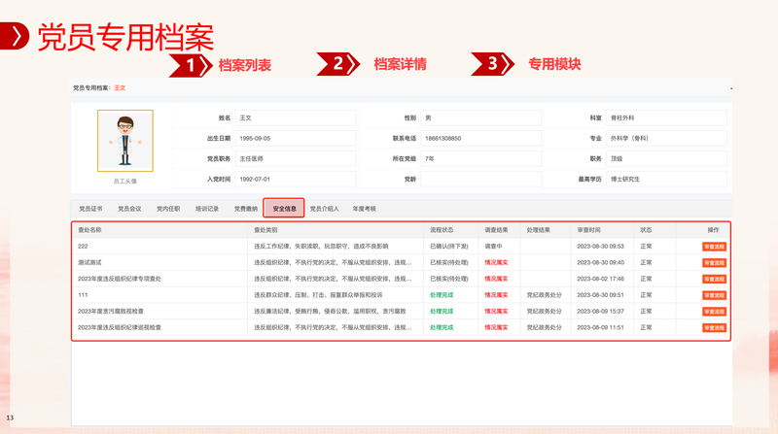Click the 操作 column header
The height and width of the screenshot is (434, 778).
[x=713, y=230]
